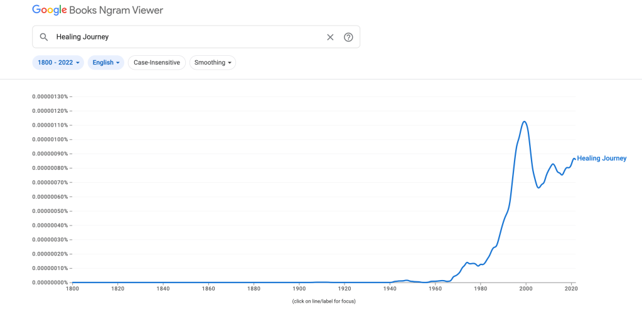Screen dimensions: 642x317
Task: Click the 0.00000100% y-axis label
Action: (x=50, y=140)
